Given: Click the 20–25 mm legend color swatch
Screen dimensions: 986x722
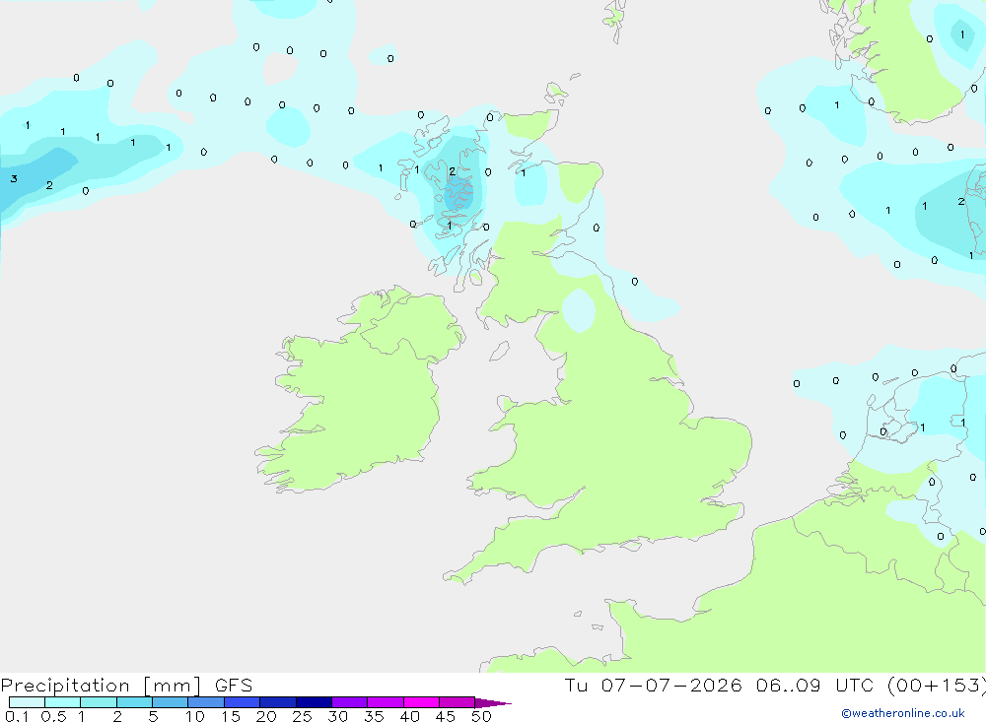Looking at the screenshot, I should [x=277, y=702].
